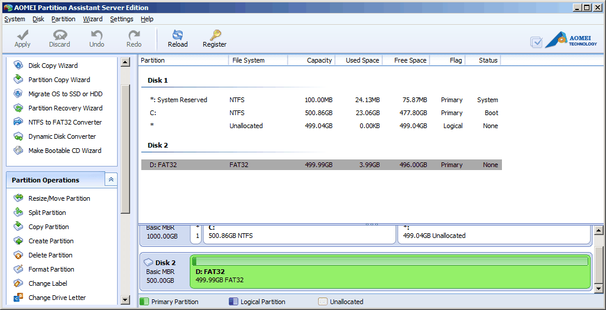Select small System Reserved block in disk map
Viewport: 606px width, 310px height.
[196, 234]
